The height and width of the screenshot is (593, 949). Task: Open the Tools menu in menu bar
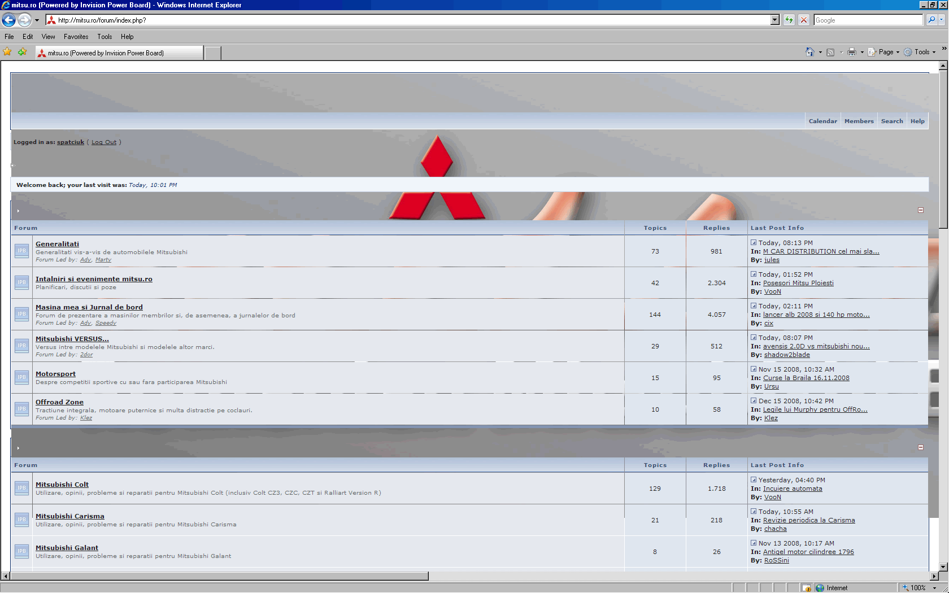[105, 37]
